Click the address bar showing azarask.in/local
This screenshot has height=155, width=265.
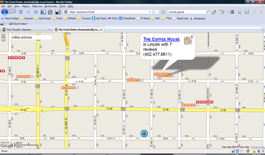pyautogui.click(x=108, y=12)
